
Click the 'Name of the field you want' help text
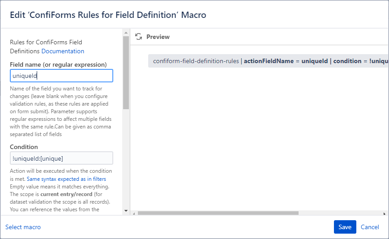tap(60, 111)
